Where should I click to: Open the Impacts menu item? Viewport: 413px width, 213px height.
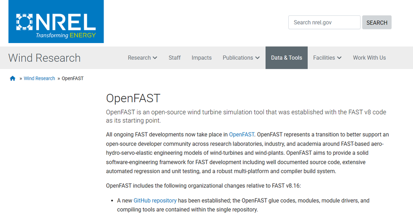202,58
